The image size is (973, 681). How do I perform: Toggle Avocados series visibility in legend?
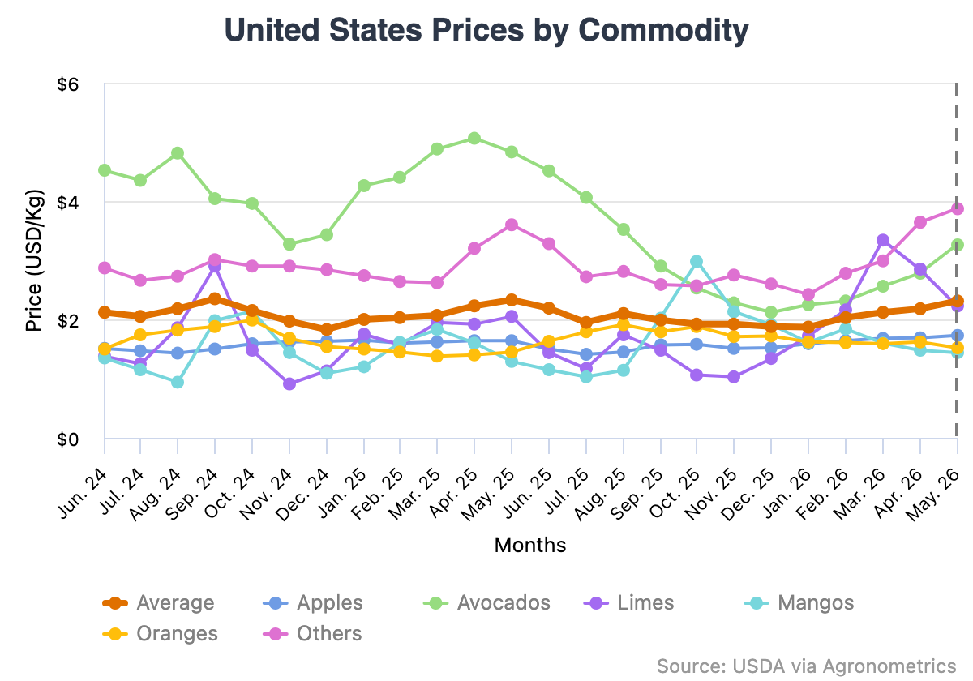(486, 602)
